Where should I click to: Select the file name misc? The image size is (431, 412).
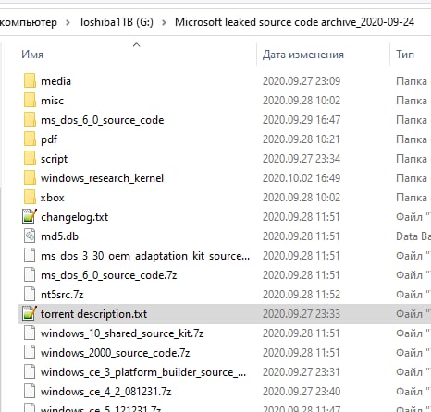[x=52, y=101]
